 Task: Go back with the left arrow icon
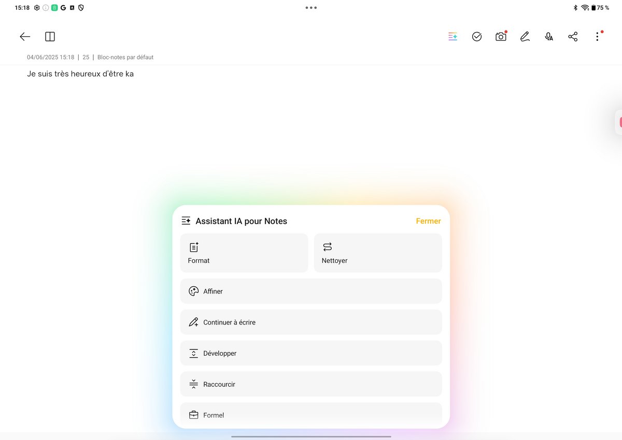25,37
